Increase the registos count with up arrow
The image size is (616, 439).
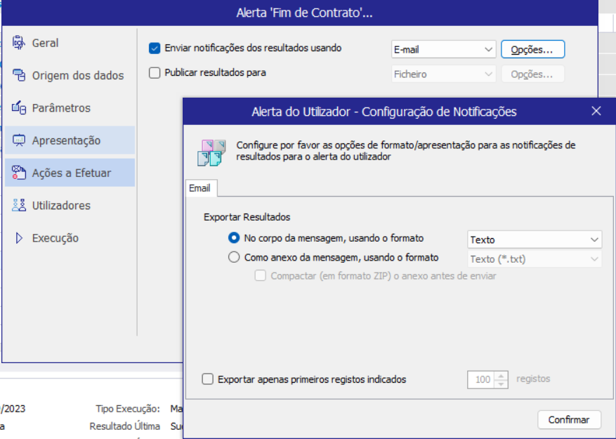pos(501,375)
